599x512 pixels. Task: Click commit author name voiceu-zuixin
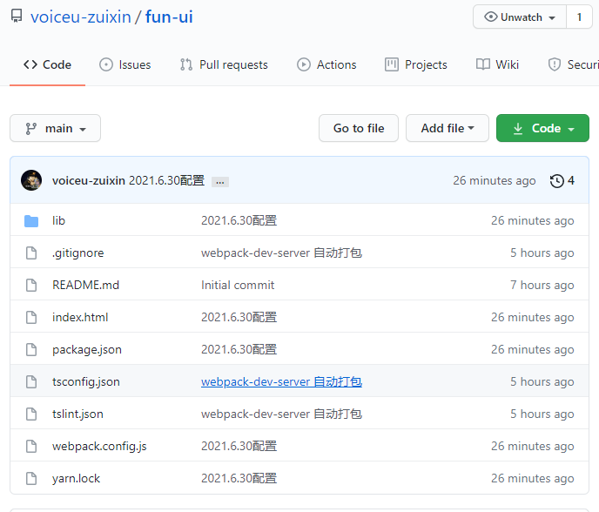[x=89, y=180]
